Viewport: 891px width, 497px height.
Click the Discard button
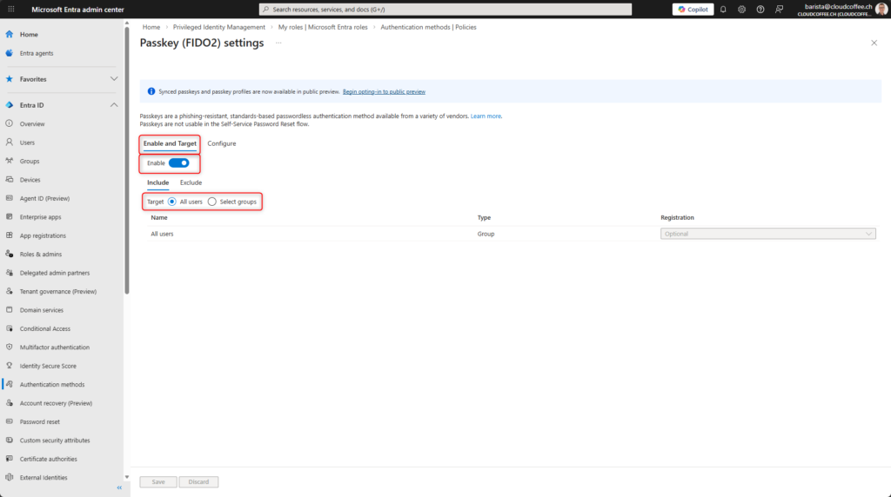coord(198,481)
